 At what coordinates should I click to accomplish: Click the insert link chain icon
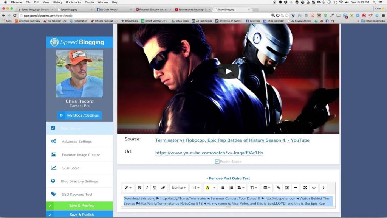coord(278,188)
